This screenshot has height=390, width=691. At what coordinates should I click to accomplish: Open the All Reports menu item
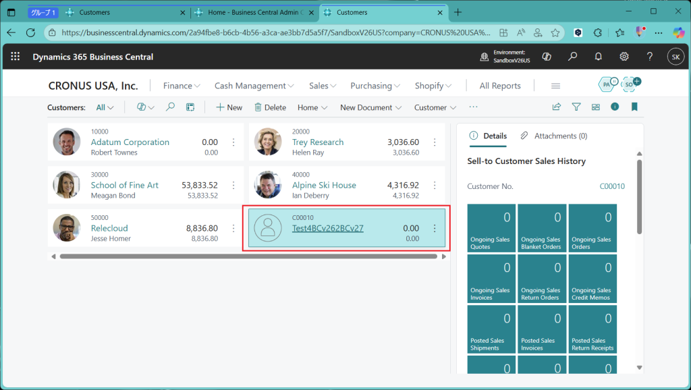click(500, 86)
